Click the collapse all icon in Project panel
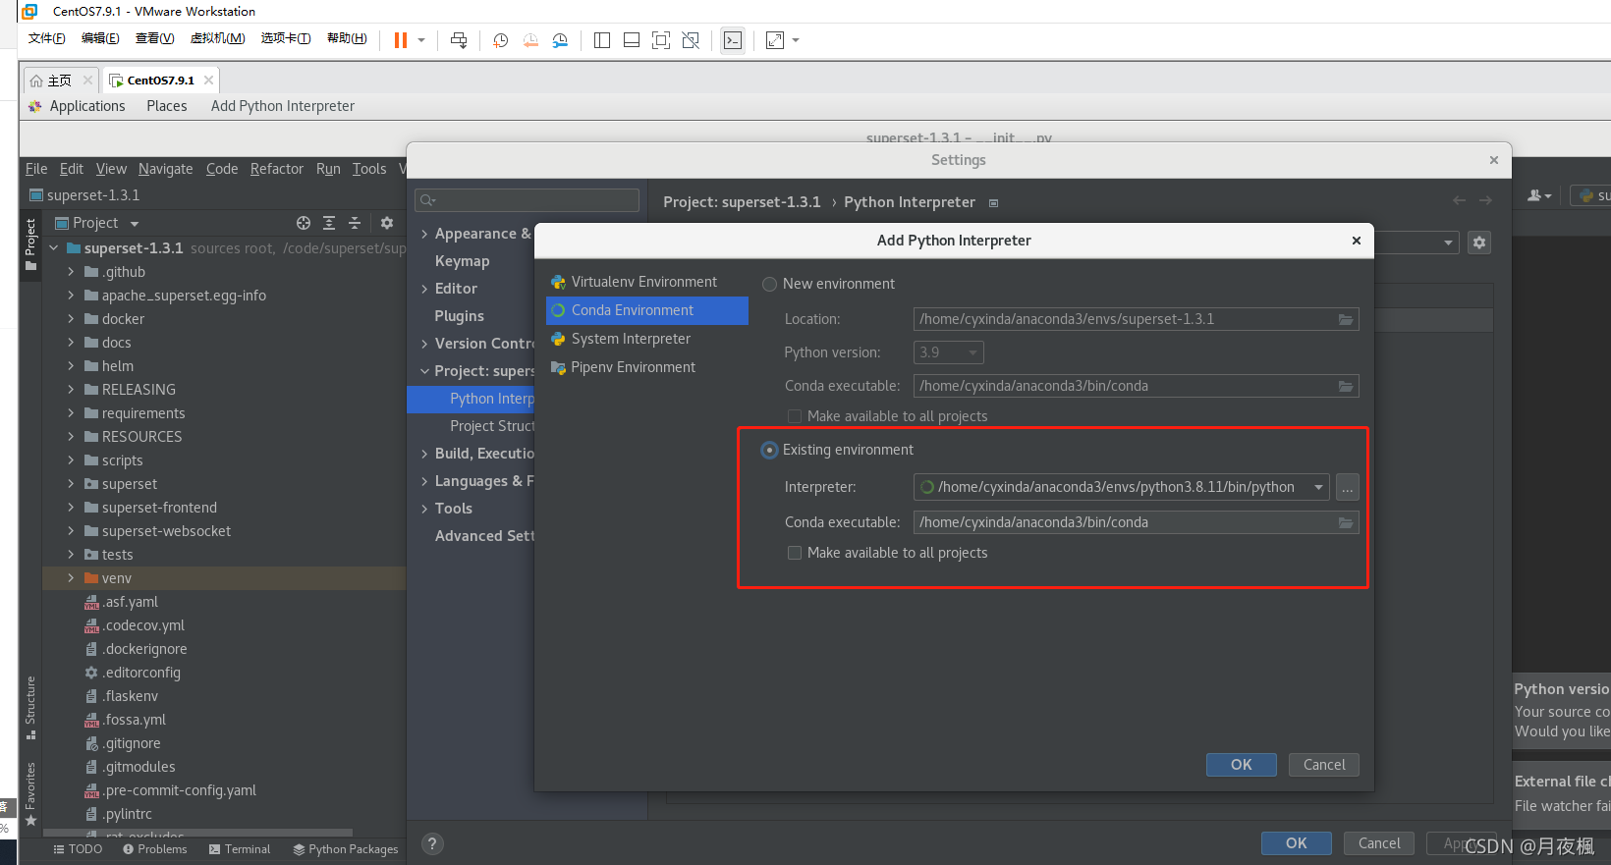Viewport: 1611px width, 865px height. [x=355, y=223]
